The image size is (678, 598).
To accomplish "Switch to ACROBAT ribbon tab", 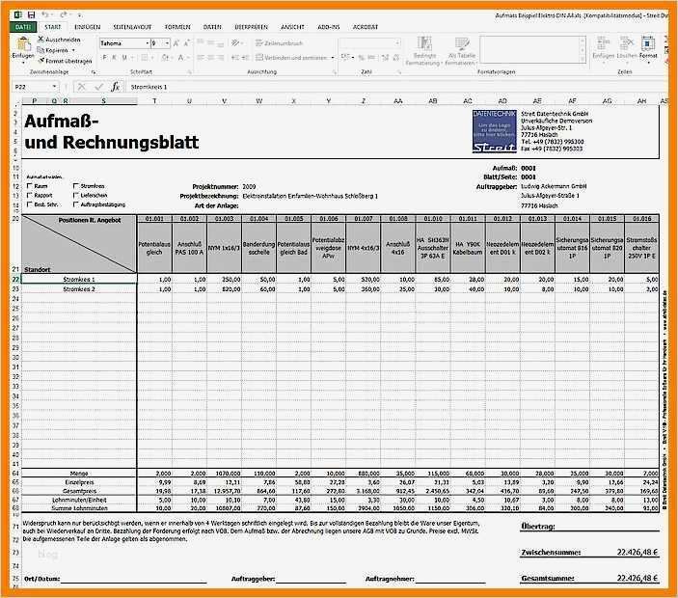I will coord(366,27).
